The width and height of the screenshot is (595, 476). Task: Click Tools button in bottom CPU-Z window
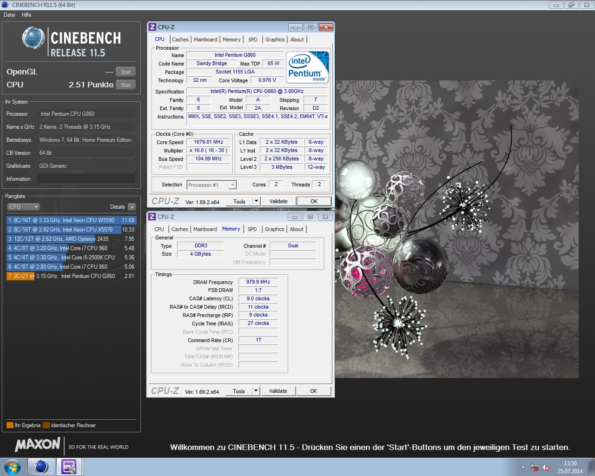(x=239, y=391)
